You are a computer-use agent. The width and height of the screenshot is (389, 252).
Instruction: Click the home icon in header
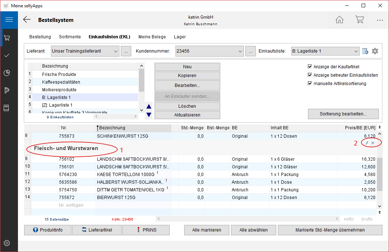point(340,20)
